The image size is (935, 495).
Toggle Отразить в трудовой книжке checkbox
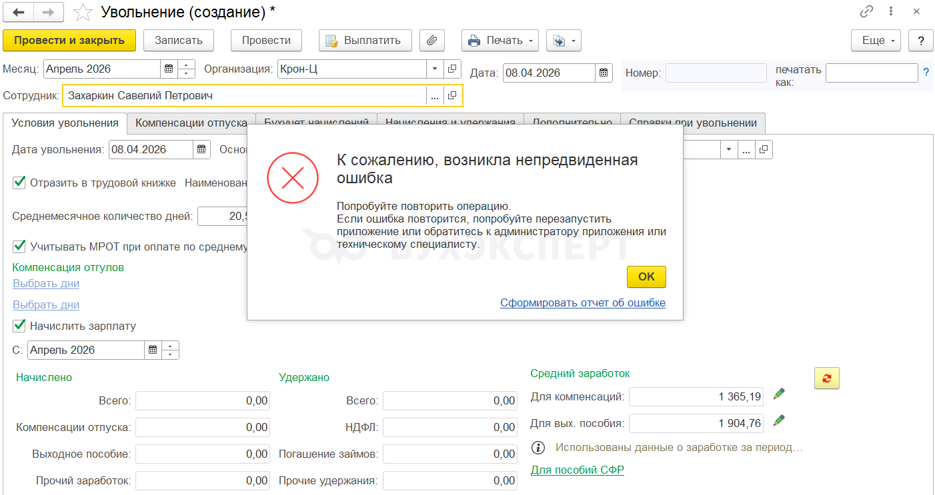[x=19, y=183]
